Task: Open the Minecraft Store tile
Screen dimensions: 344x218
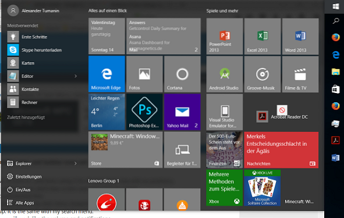Action: pos(126,150)
